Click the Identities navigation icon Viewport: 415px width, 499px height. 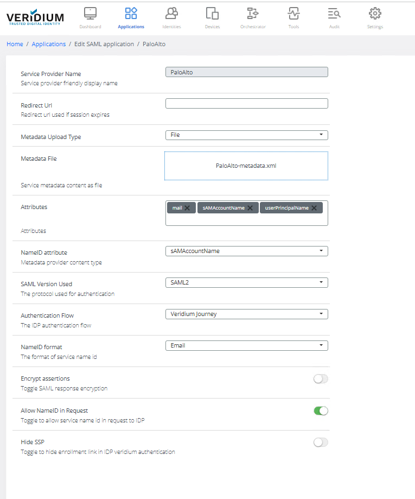171,14
